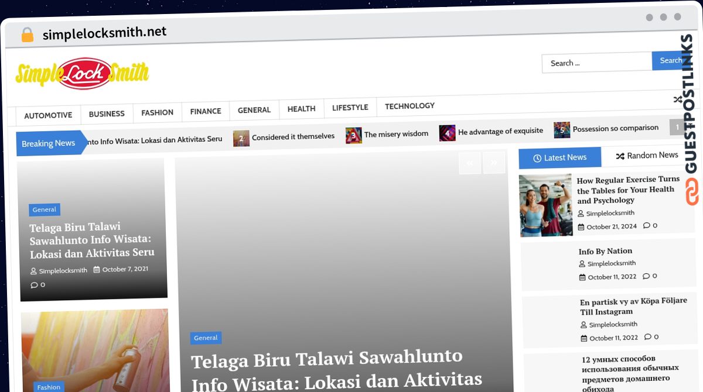Screen dimensions: 703x392
Task: Click into the Search input field
Action: coord(596,63)
